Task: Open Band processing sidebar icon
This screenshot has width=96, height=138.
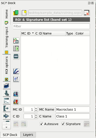Action: click(7, 116)
